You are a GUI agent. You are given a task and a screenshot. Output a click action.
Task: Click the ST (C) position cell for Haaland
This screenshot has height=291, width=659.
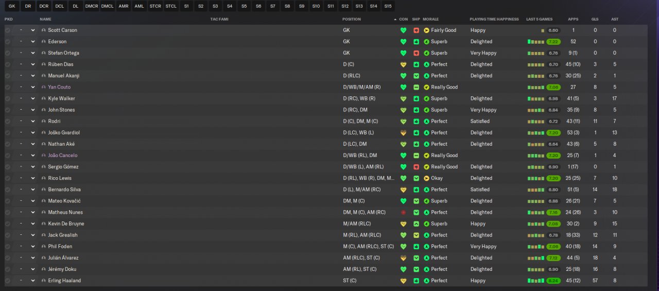tap(350, 281)
